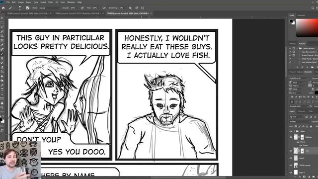
Task: Click the new group icon in Layers
Action: 314,177
